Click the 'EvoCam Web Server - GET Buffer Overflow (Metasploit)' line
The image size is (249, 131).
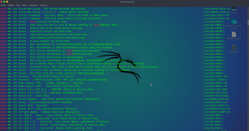(x=43, y=9)
